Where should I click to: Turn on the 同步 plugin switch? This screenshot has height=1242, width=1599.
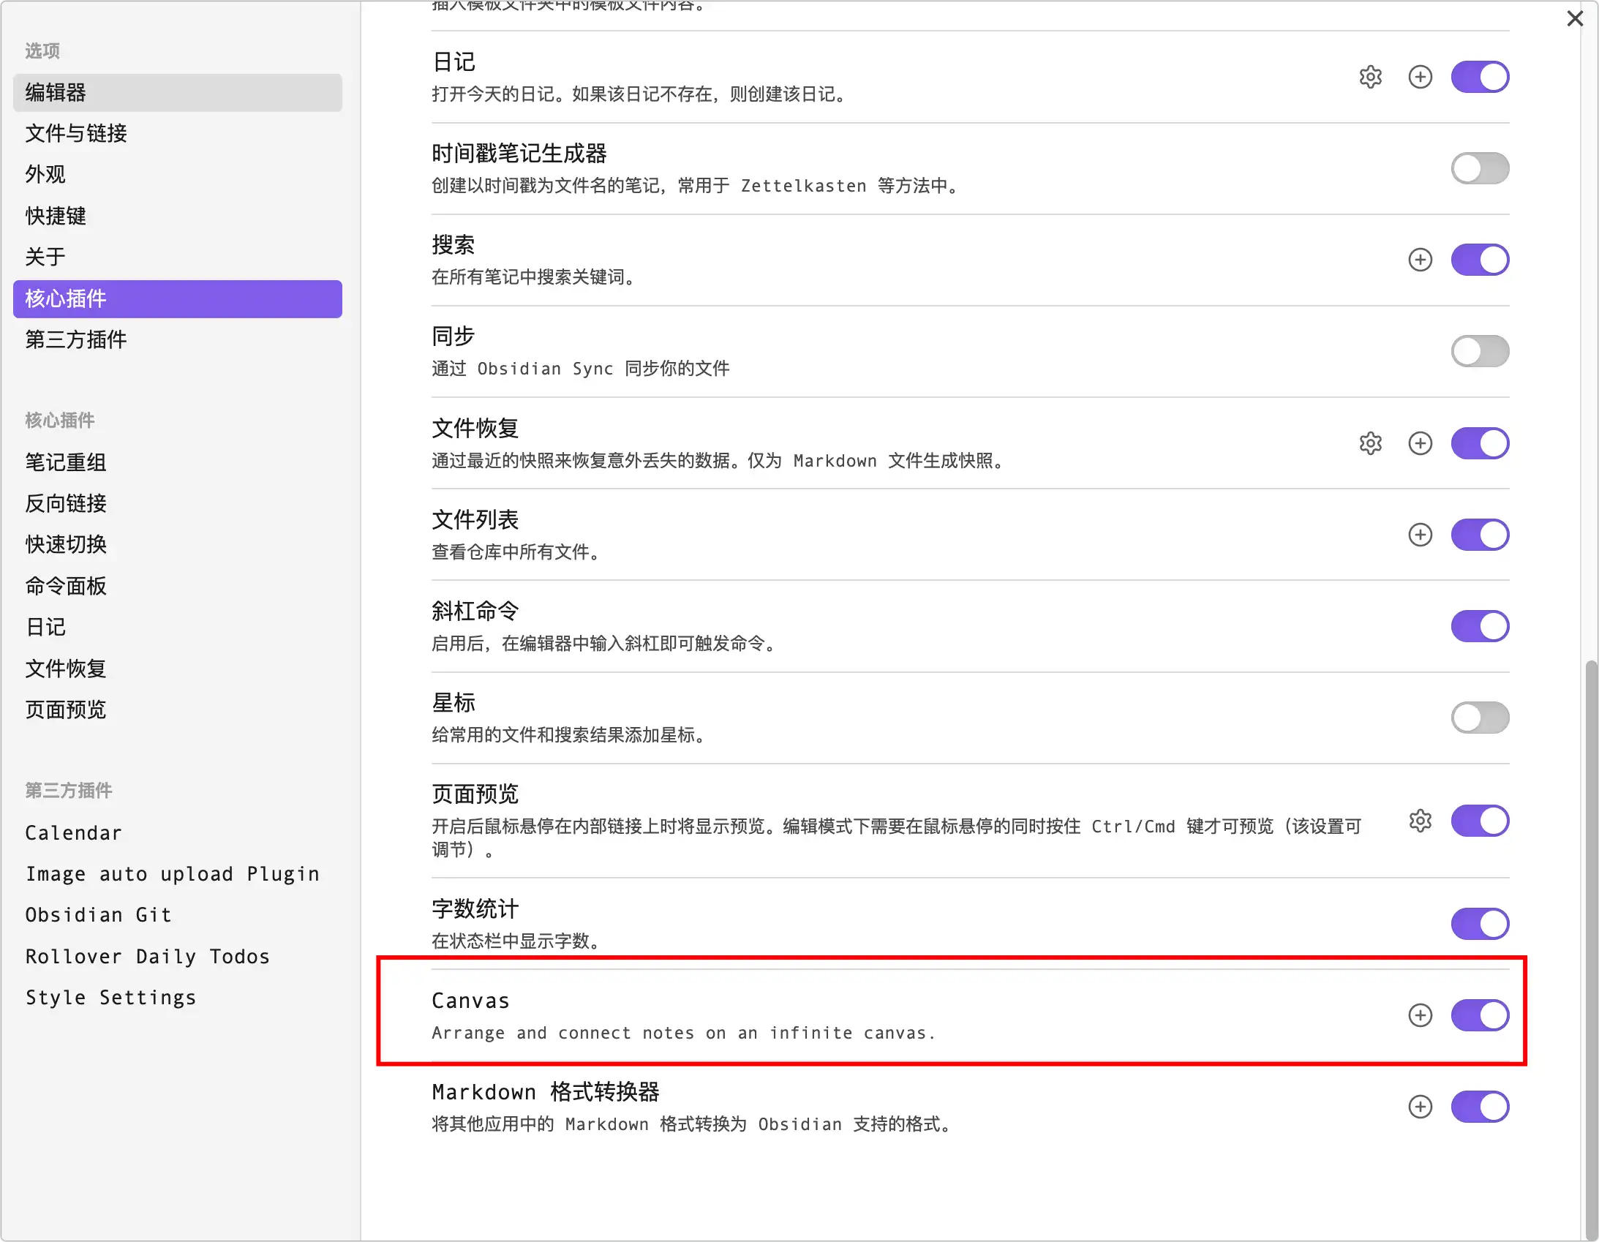(1479, 352)
